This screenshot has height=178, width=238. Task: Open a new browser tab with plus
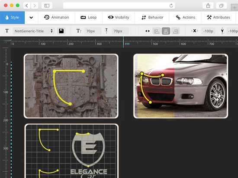tap(235, 8)
